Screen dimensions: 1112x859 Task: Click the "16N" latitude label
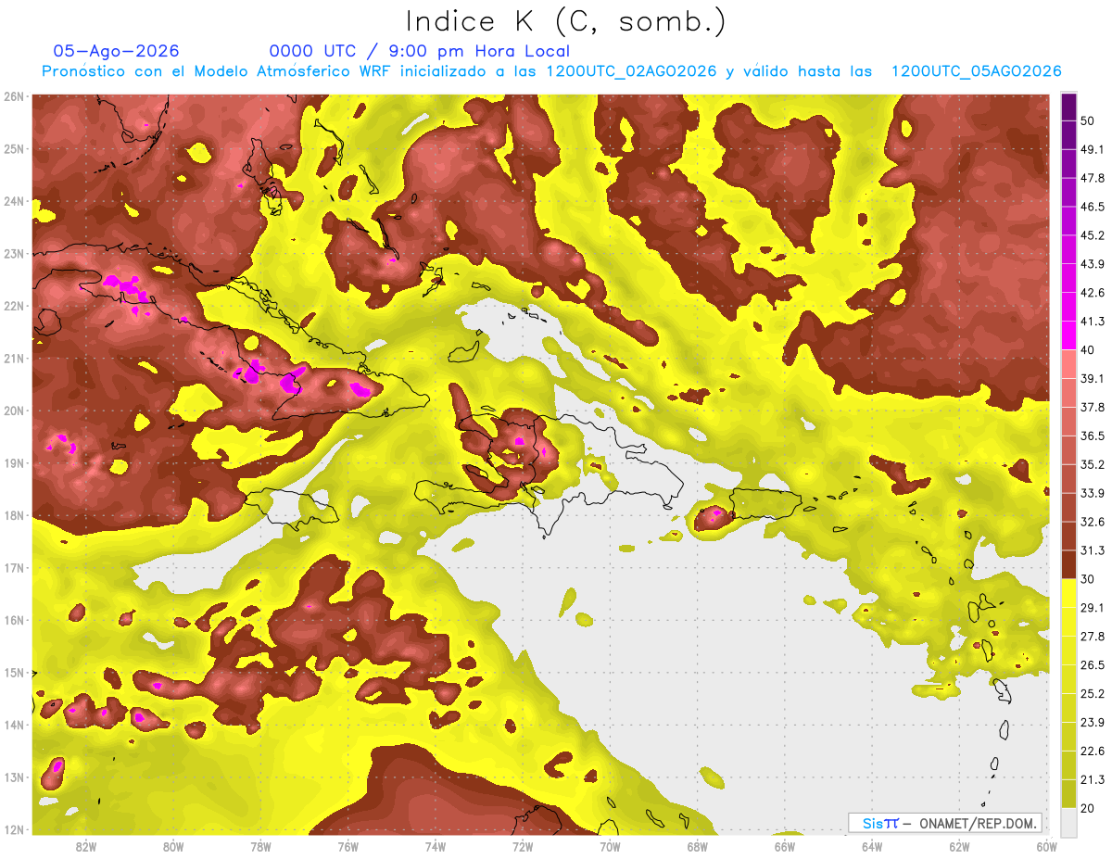14,620
